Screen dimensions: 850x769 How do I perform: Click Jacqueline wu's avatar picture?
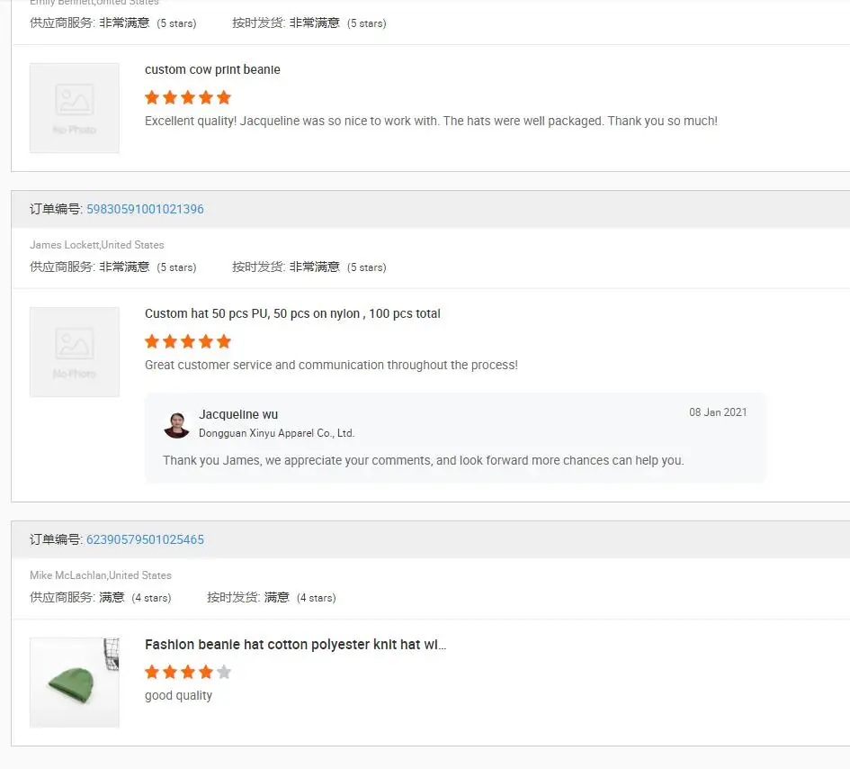[x=176, y=424]
